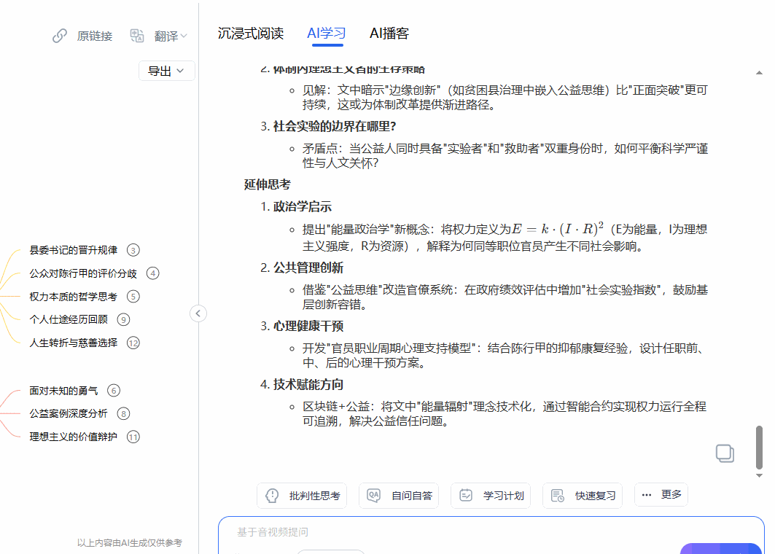This screenshot has height=554, width=775.
Task: Expand 县委书记的晋升规律 node count 3
Action: tap(133, 250)
